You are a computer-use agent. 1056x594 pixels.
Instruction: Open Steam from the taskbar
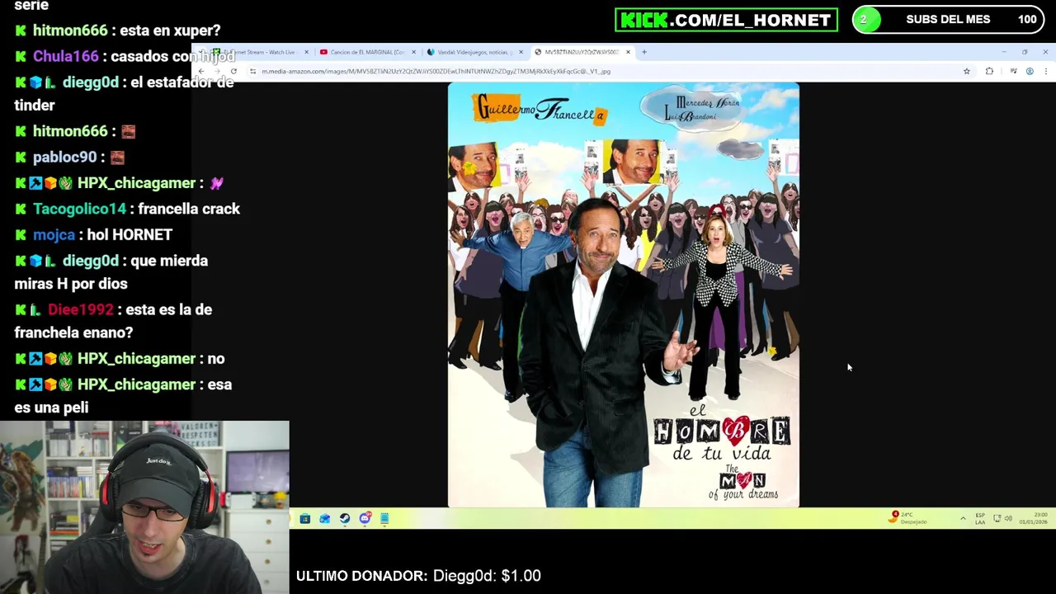pyautogui.click(x=345, y=518)
